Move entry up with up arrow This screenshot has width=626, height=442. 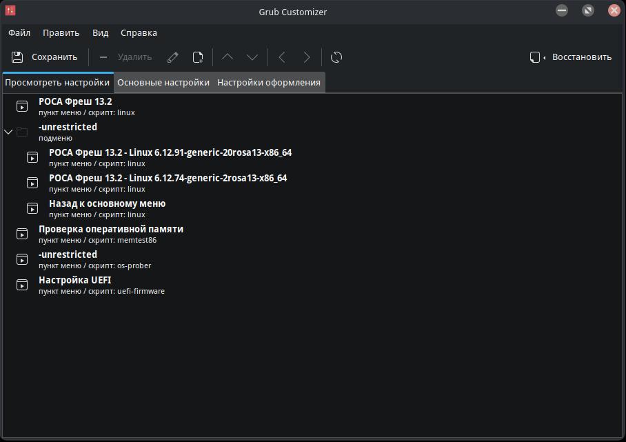228,57
